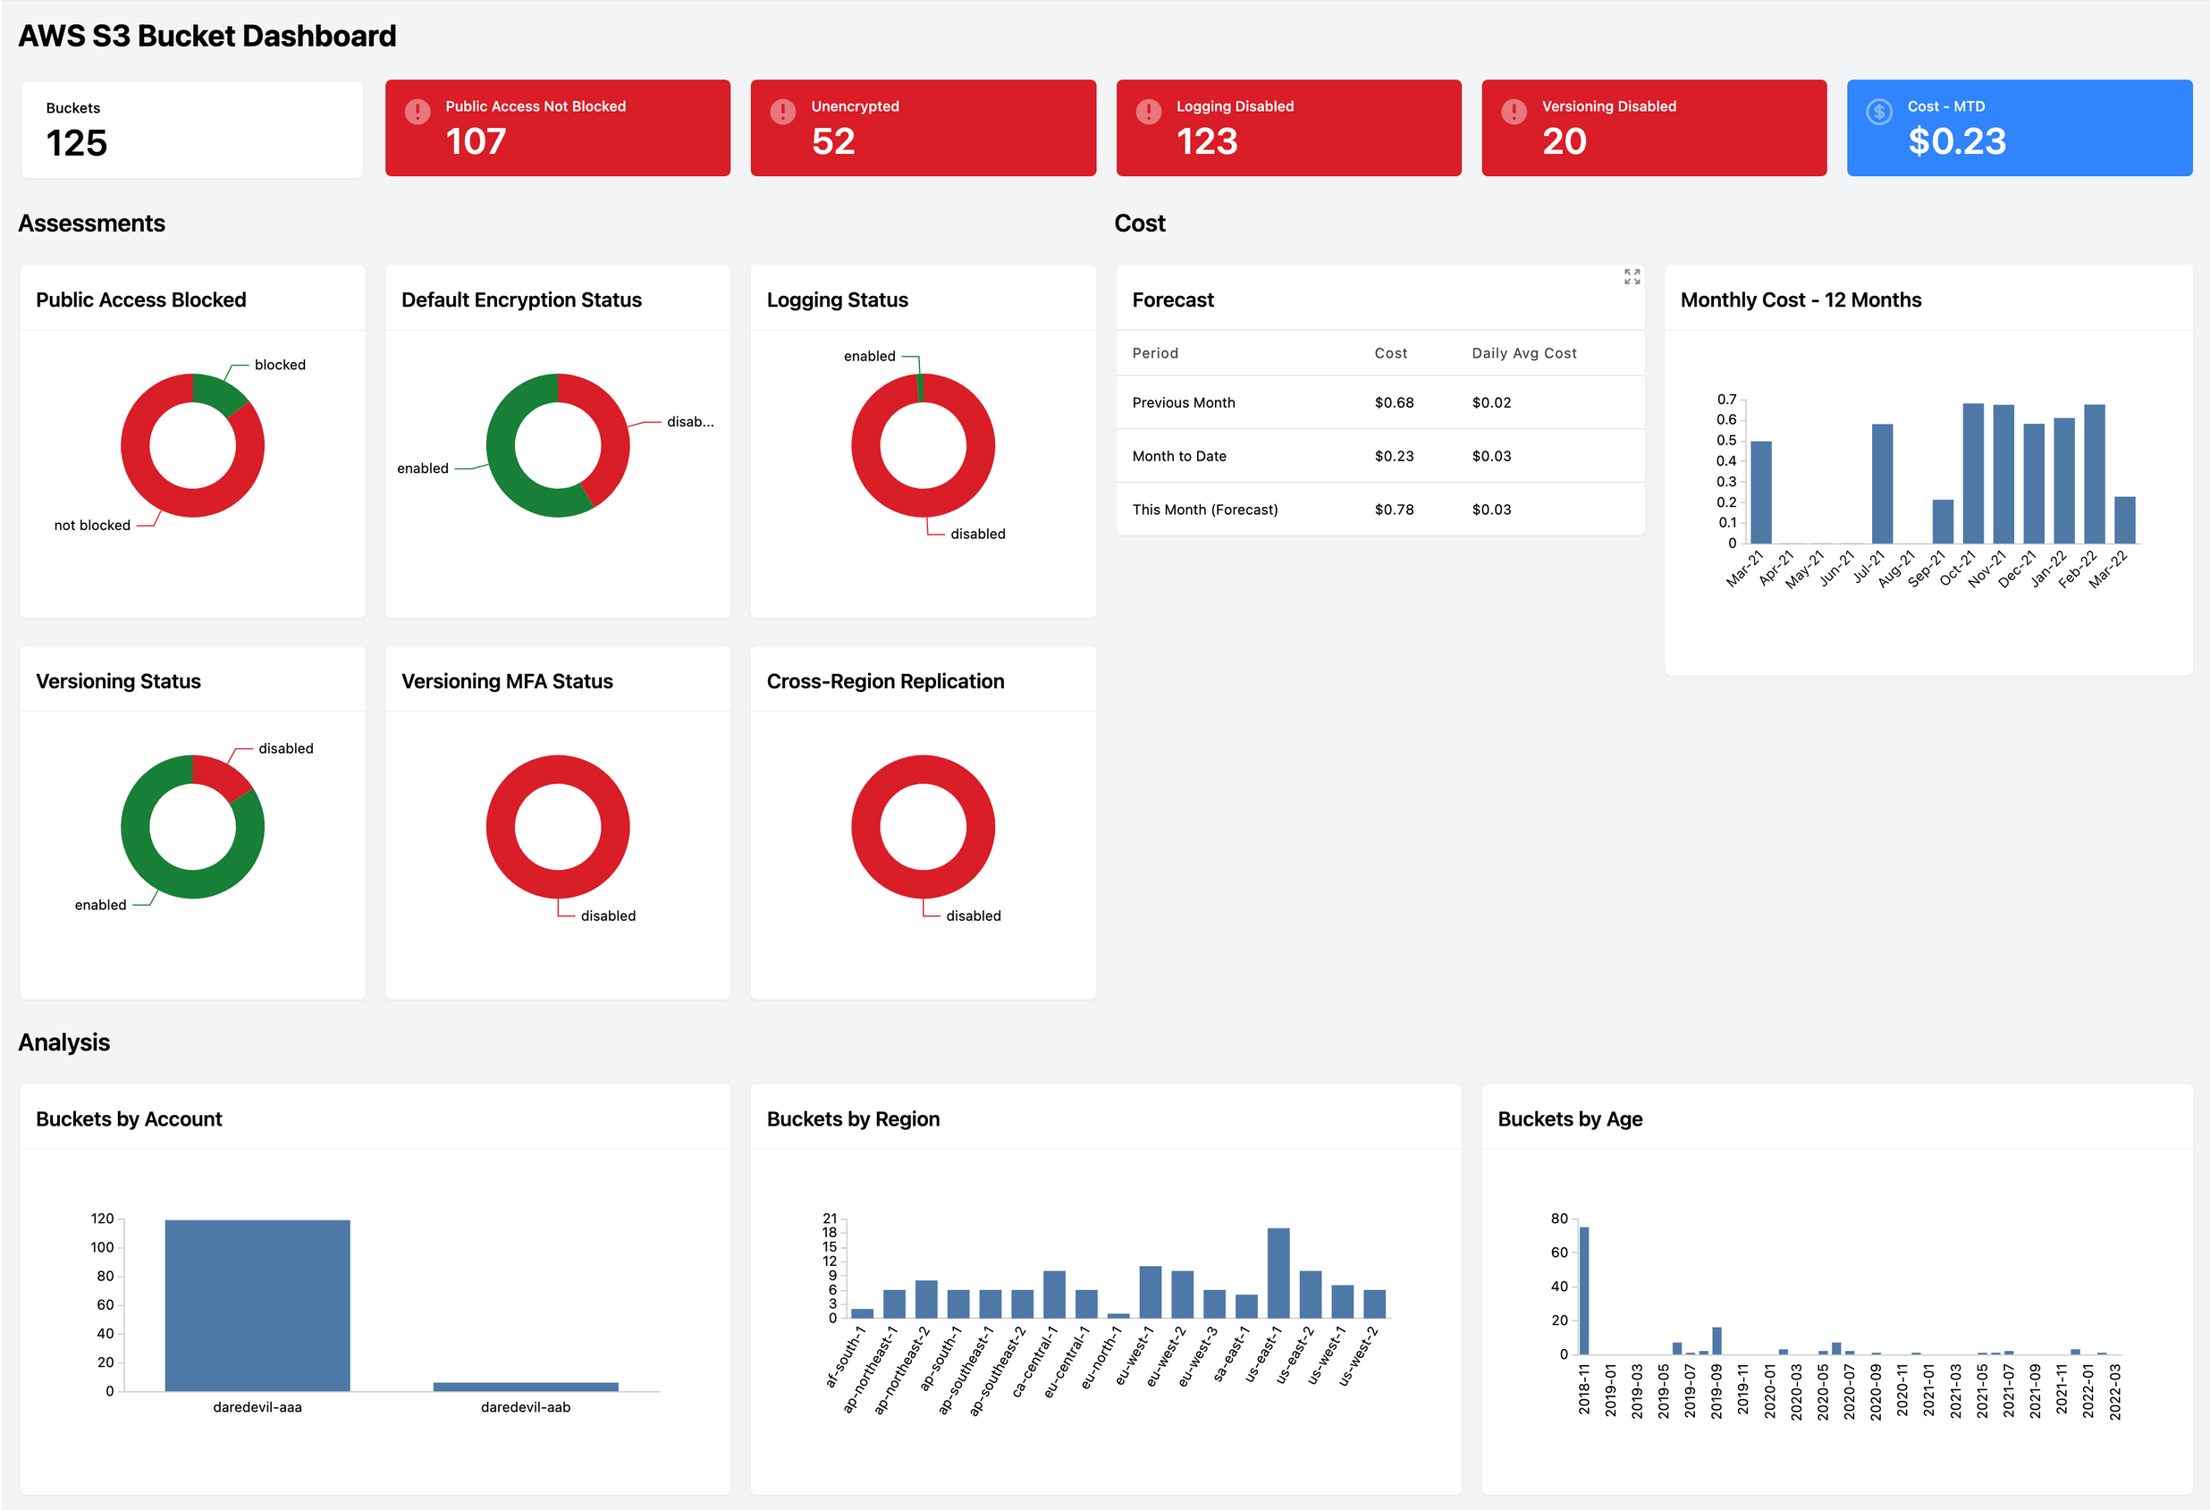Click dollar icon on Cost - MTD card

1879,111
